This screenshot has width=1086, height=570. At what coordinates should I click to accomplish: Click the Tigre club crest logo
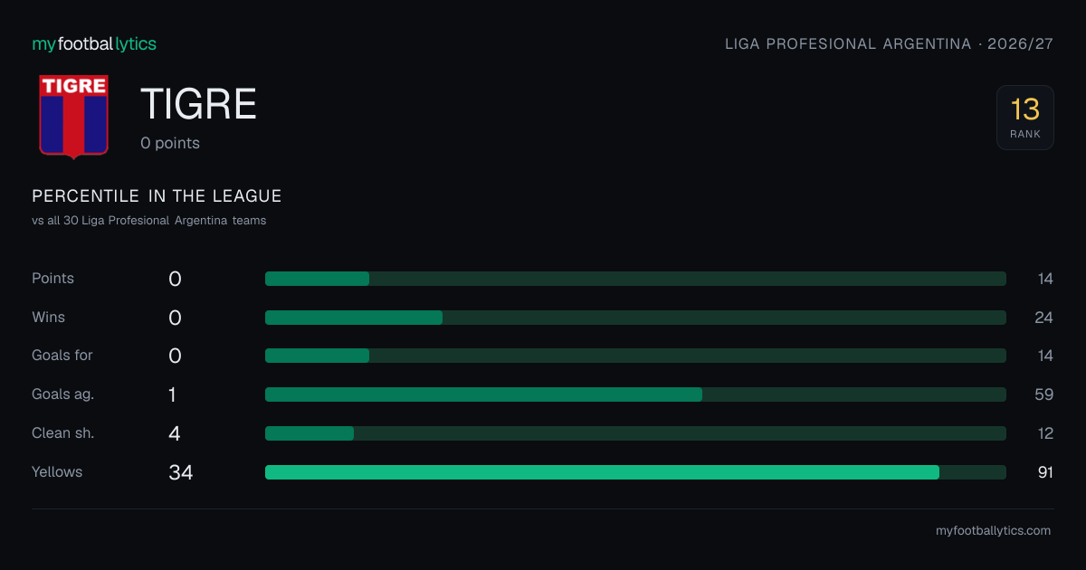coord(73,117)
